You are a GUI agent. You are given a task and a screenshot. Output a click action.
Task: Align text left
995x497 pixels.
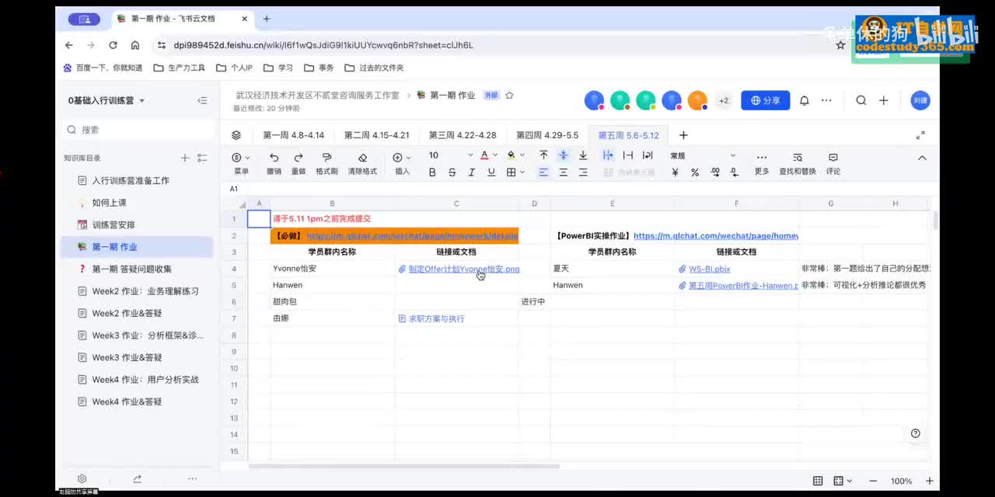543,172
